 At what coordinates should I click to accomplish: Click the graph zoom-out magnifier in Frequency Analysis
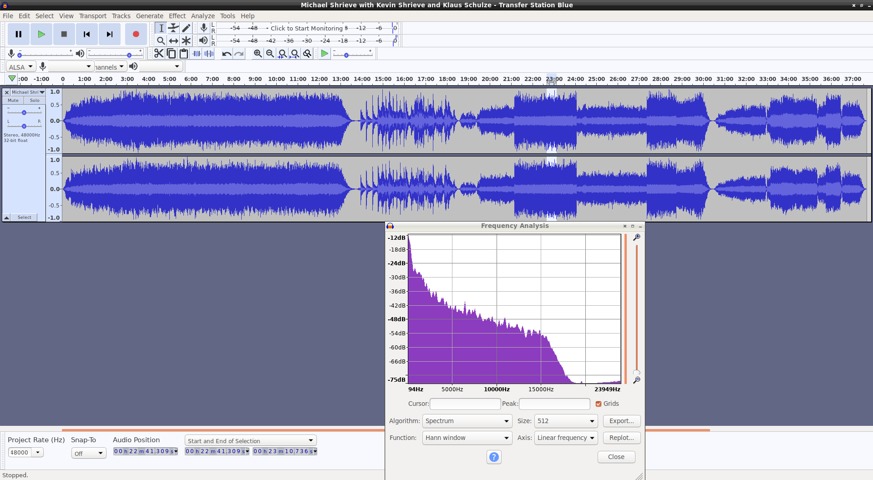[x=637, y=380]
